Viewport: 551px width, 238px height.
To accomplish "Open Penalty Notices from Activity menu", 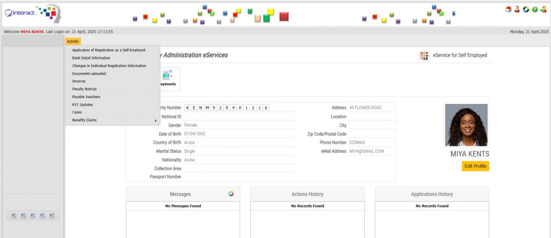I will pos(84,89).
